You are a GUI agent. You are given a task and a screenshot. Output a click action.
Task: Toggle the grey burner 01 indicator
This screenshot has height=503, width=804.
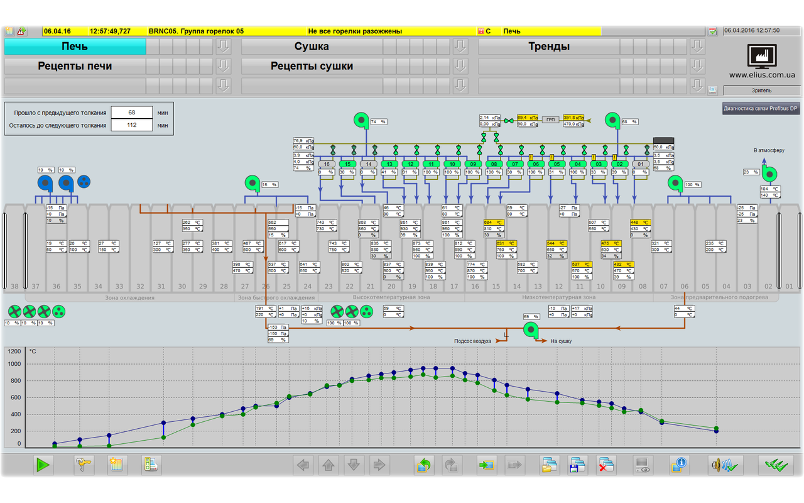639,164
